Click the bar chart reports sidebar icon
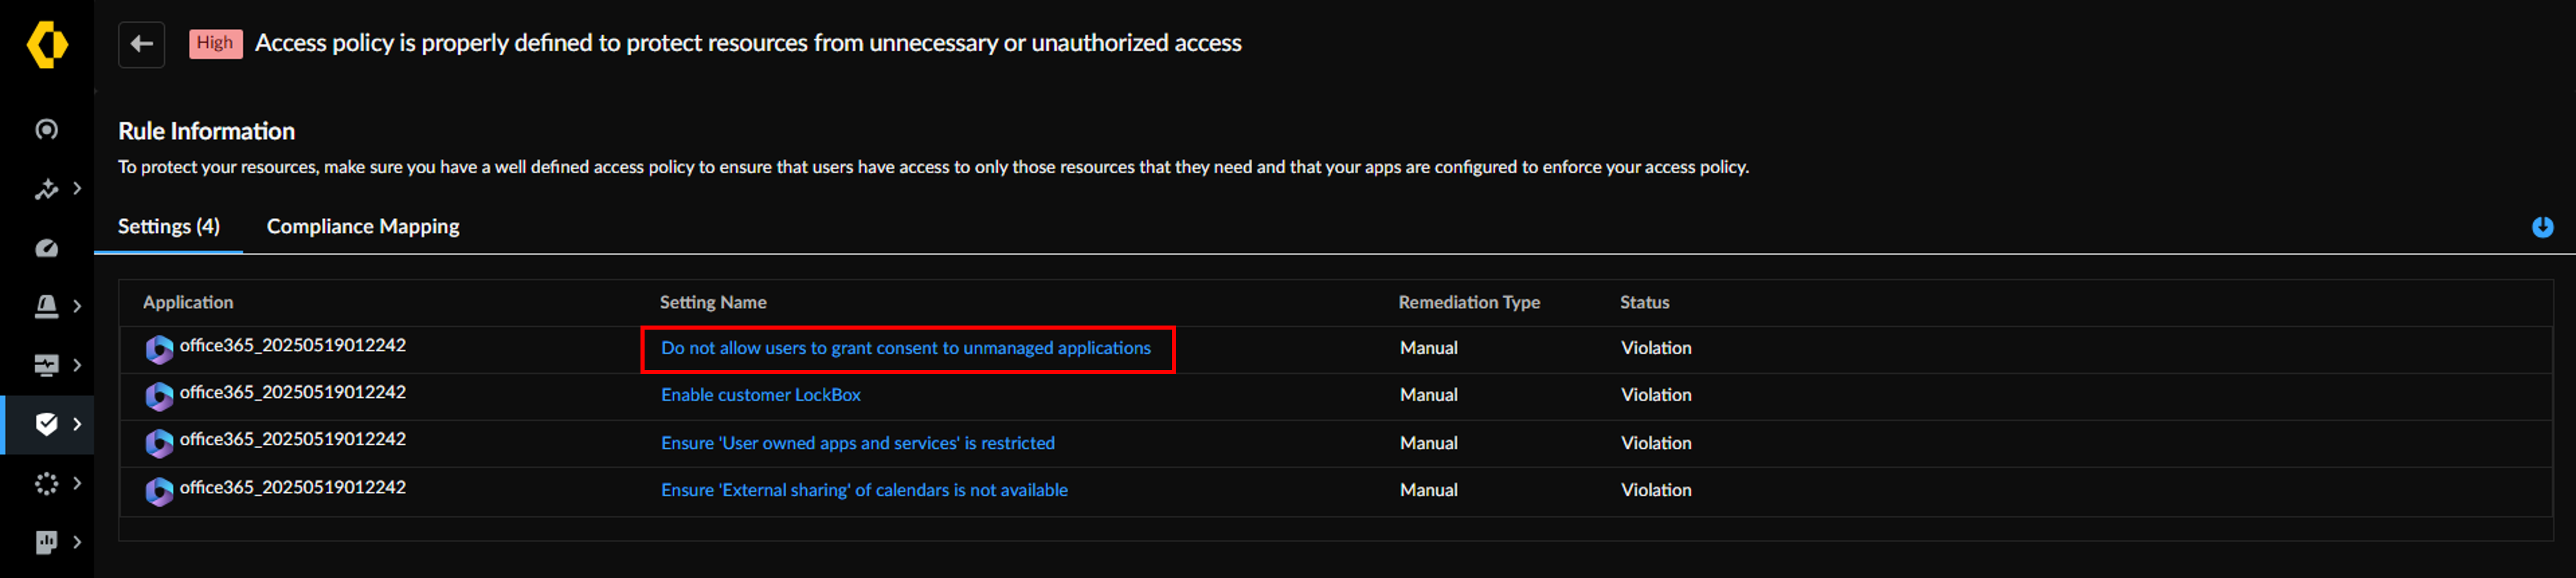 tap(47, 542)
